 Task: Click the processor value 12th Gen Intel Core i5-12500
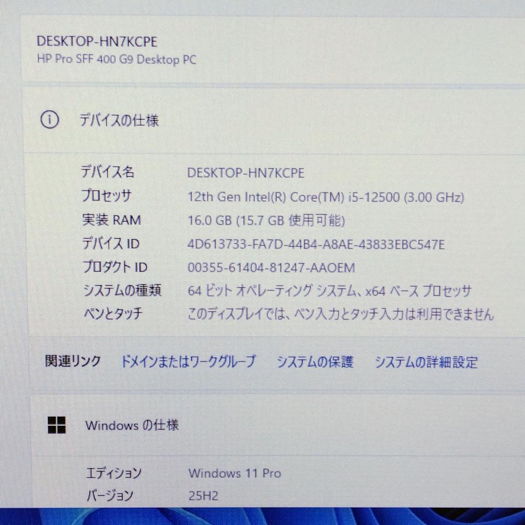coord(325,197)
